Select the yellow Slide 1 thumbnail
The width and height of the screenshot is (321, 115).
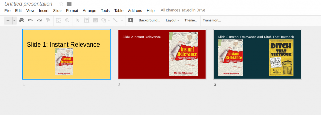pos(66,54)
